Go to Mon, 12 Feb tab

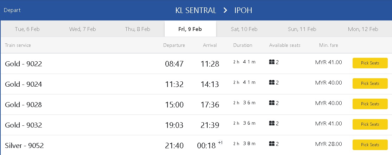point(363,29)
